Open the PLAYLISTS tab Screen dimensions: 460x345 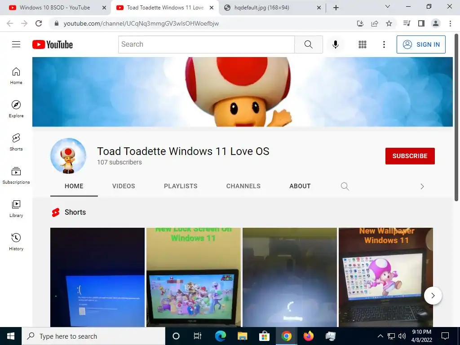tap(181, 186)
